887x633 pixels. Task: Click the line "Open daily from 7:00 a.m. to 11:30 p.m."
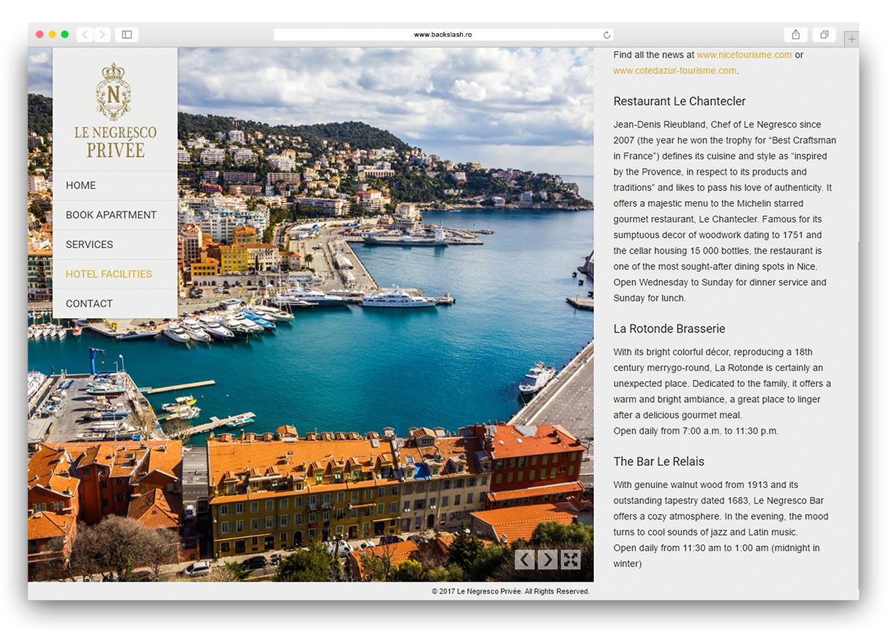[x=696, y=431]
